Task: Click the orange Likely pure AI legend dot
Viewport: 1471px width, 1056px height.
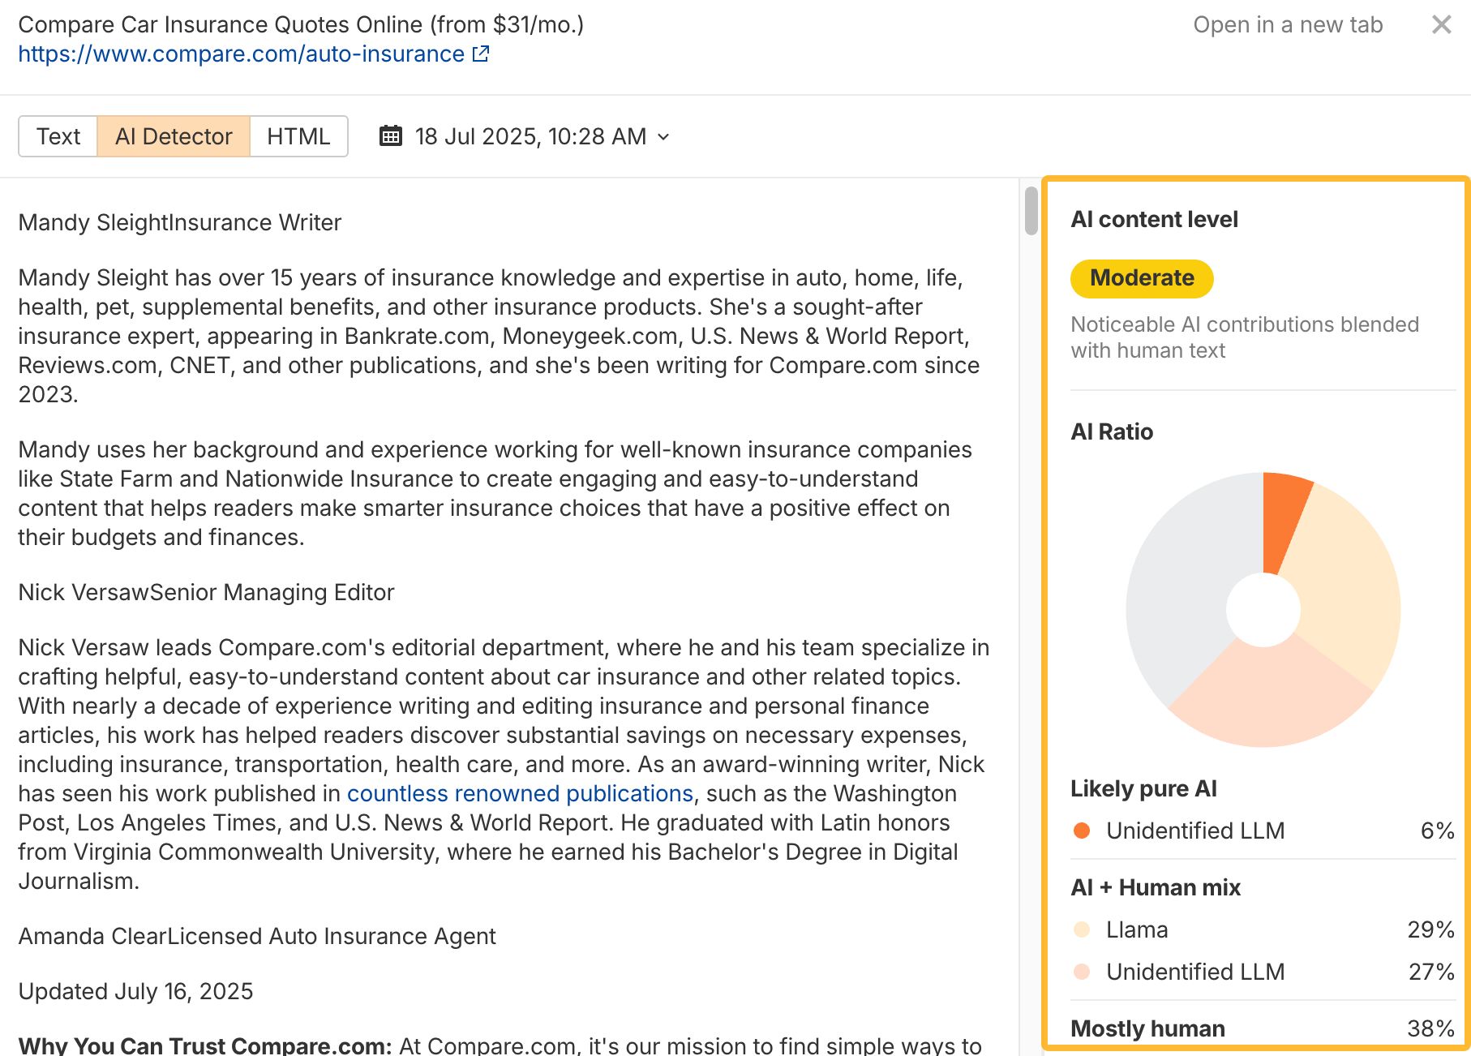Action: tap(1081, 831)
